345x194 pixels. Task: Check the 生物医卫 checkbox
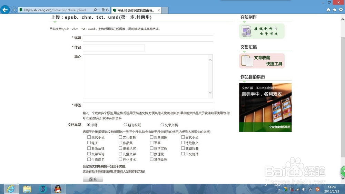89,159
